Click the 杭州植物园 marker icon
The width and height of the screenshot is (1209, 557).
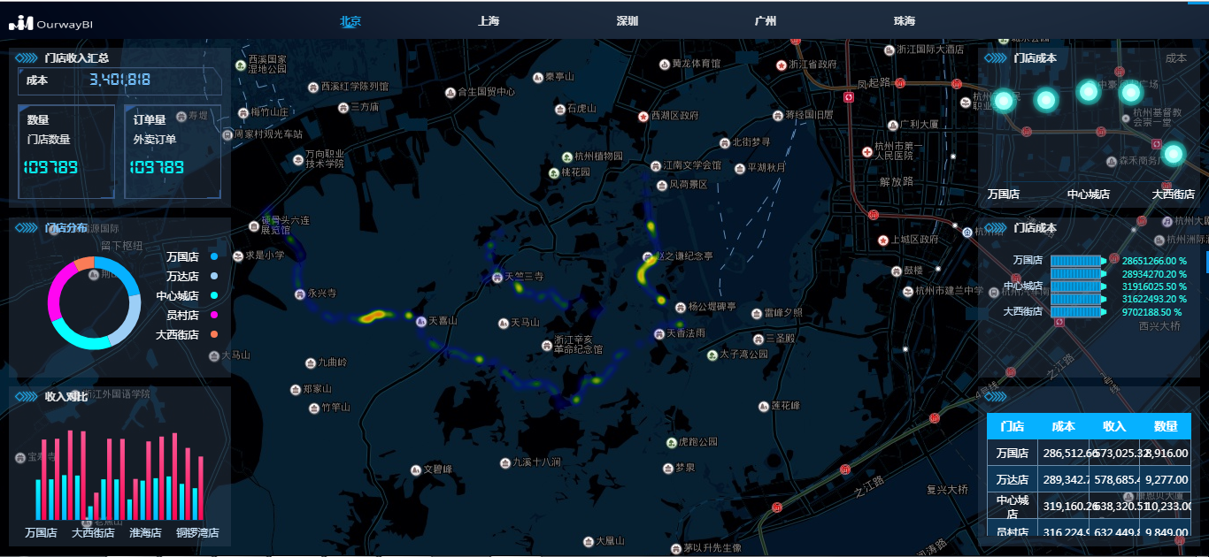click(567, 156)
